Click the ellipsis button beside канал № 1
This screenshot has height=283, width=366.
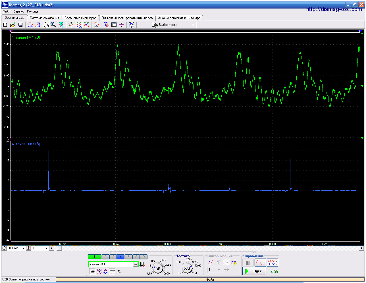coord(136,264)
